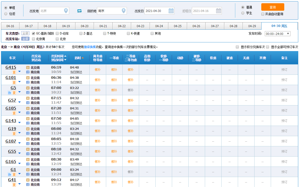The image size is (301, 187).
Task: Switch to the 04-29 date tab
Action: point(252,26)
